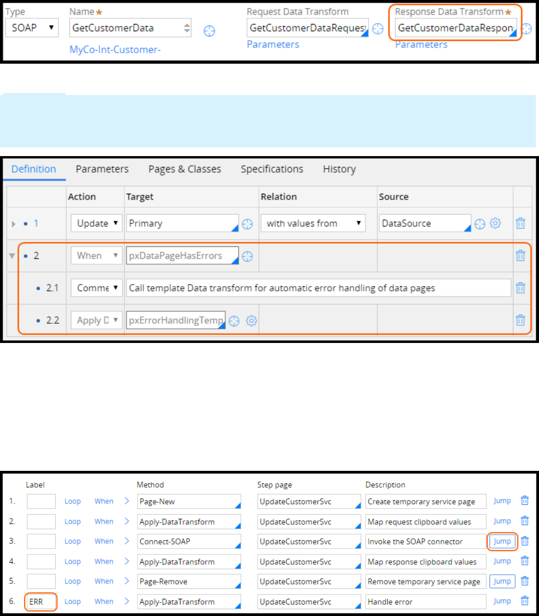Click the GetCustomerDataResponse transform field
The width and height of the screenshot is (539, 616).
click(456, 28)
